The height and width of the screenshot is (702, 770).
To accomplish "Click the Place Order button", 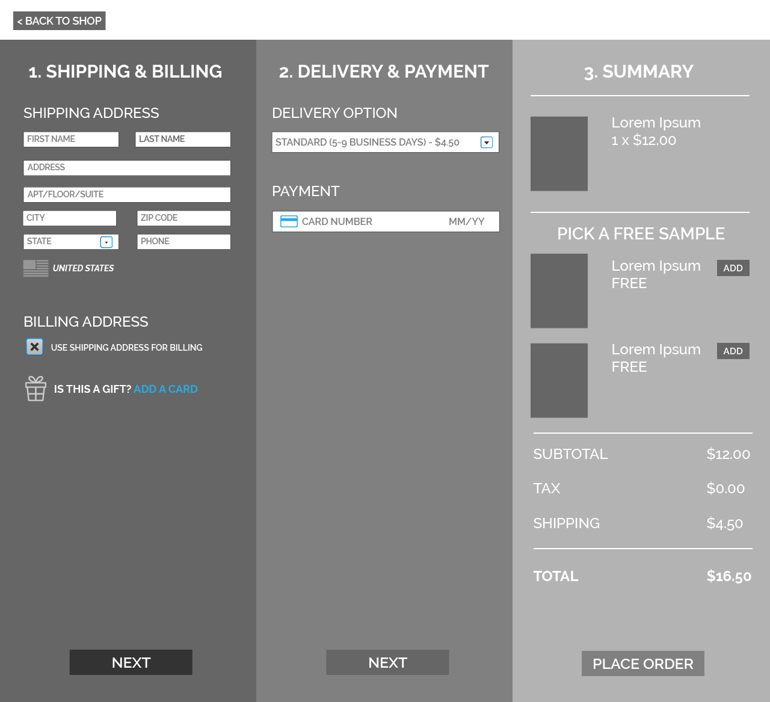I will 642,664.
